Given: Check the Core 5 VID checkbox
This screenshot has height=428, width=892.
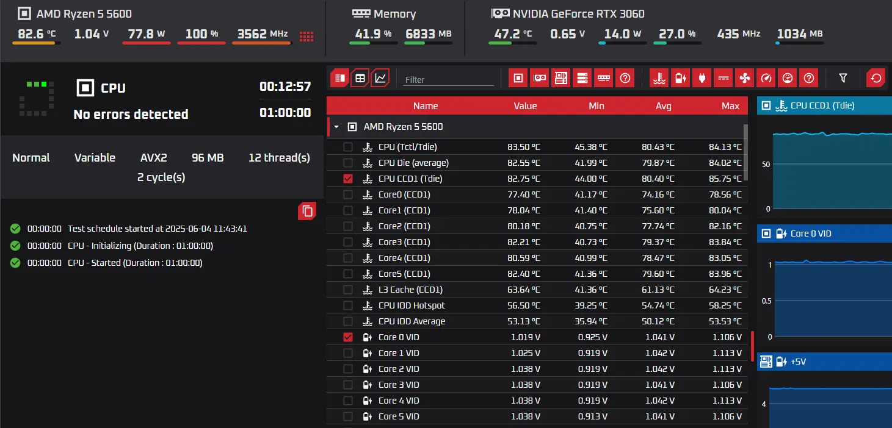Looking at the screenshot, I should coord(348,416).
